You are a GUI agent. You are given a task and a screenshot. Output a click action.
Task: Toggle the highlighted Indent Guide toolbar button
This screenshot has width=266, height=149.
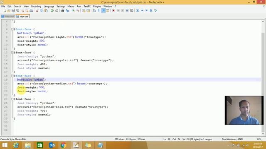tap(103, 11)
